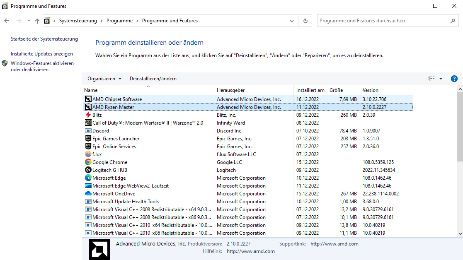
Task: Open the Organisieren dropdown menu
Action: click(104, 79)
